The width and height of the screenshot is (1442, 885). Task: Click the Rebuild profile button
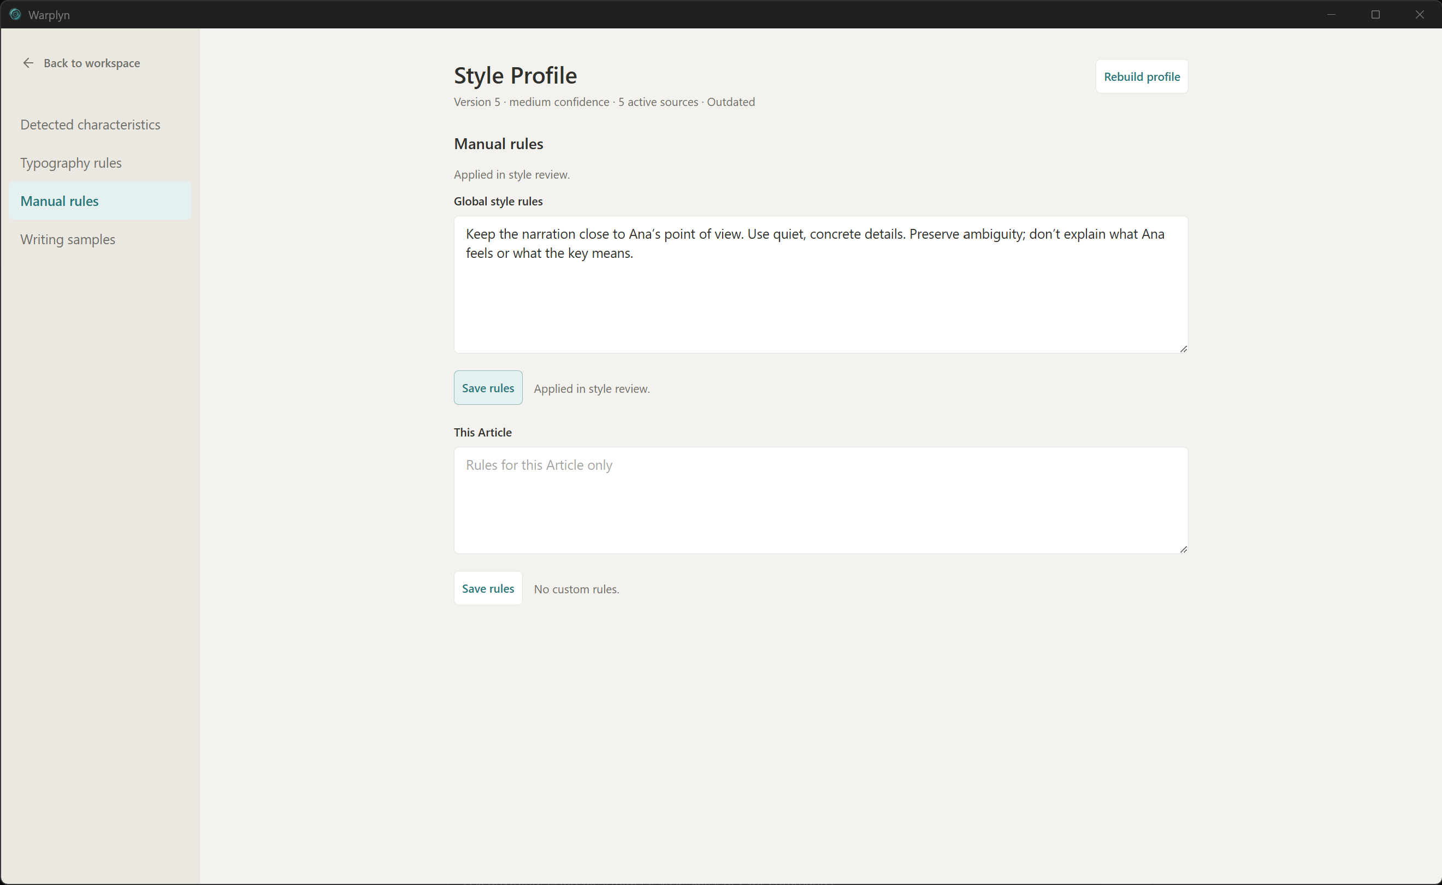click(x=1141, y=76)
